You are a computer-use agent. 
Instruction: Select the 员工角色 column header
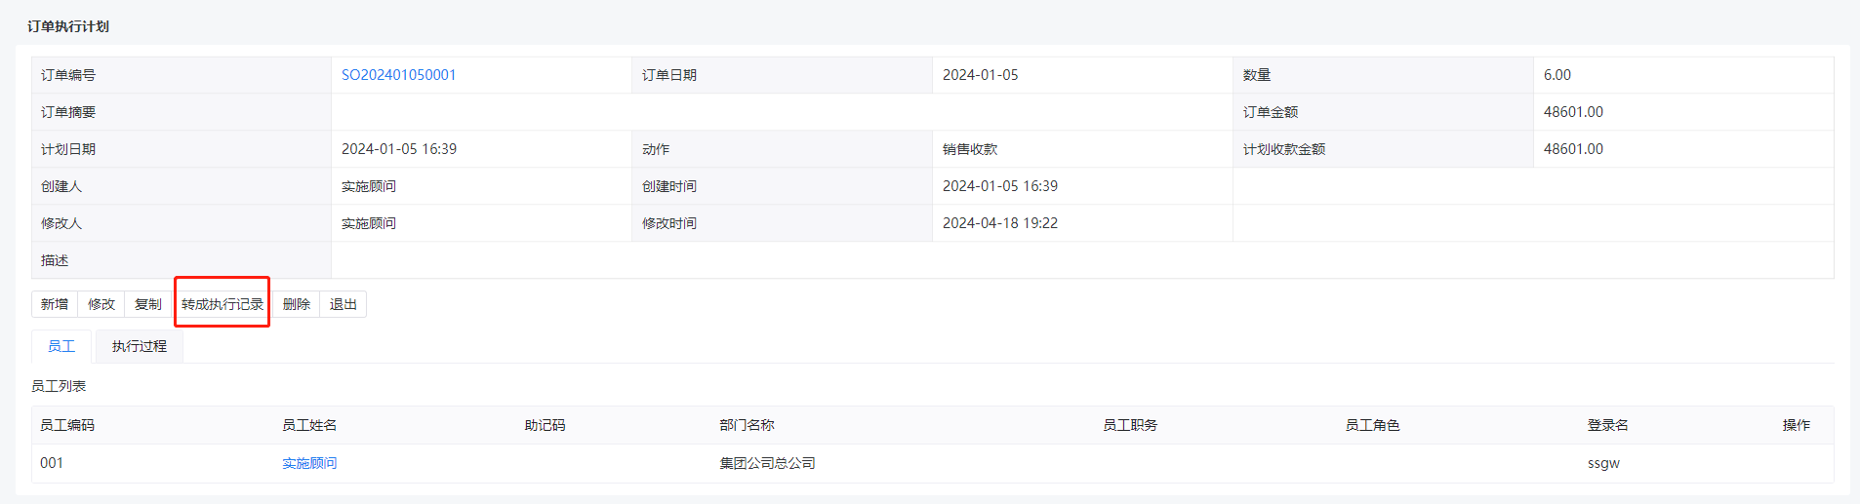tap(1372, 425)
